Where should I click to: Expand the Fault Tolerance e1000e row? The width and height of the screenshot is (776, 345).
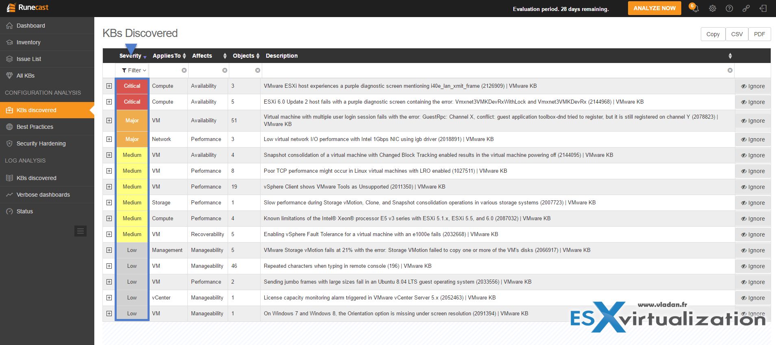[109, 234]
